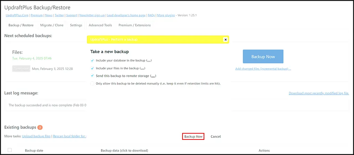Enable Only allow this backup deleted manually
Screen dimensions: 354x155
click(x=92, y=83)
